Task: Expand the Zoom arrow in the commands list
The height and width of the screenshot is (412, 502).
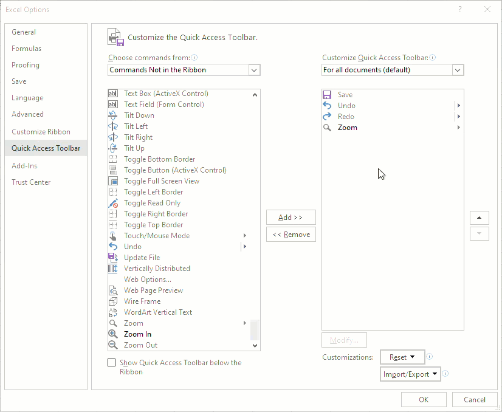Action: (x=245, y=323)
